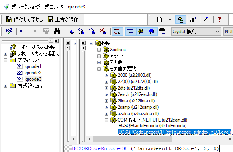Expand 2000 (u2l2000.dll) node
This screenshot has height=152, width=233.
pos(106,75)
